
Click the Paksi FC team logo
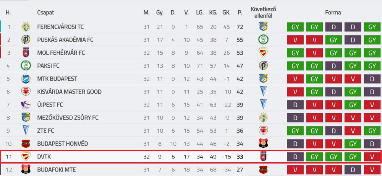click(26, 66)
